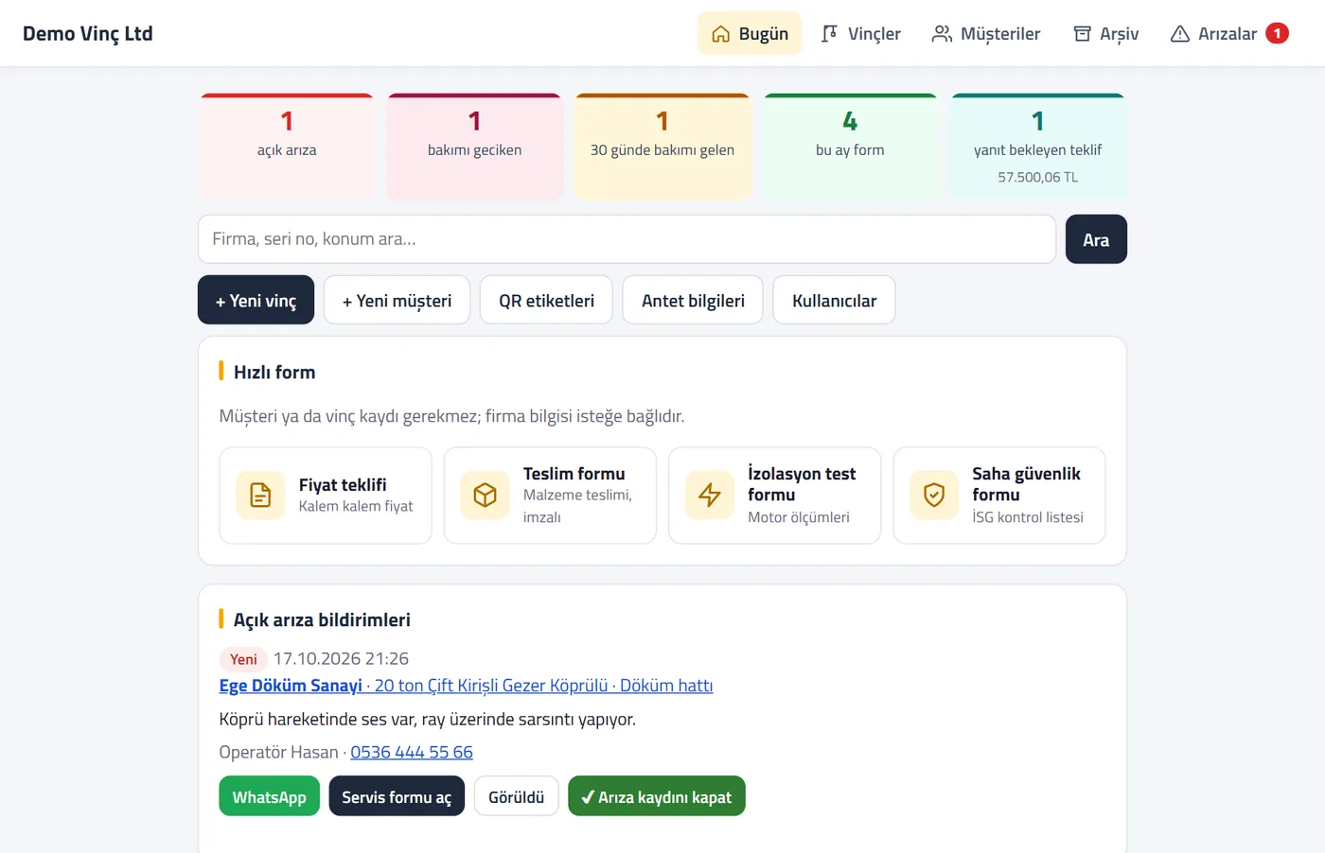Open the bu ay form stat card
1325x853 pixels.
(850, 147)
